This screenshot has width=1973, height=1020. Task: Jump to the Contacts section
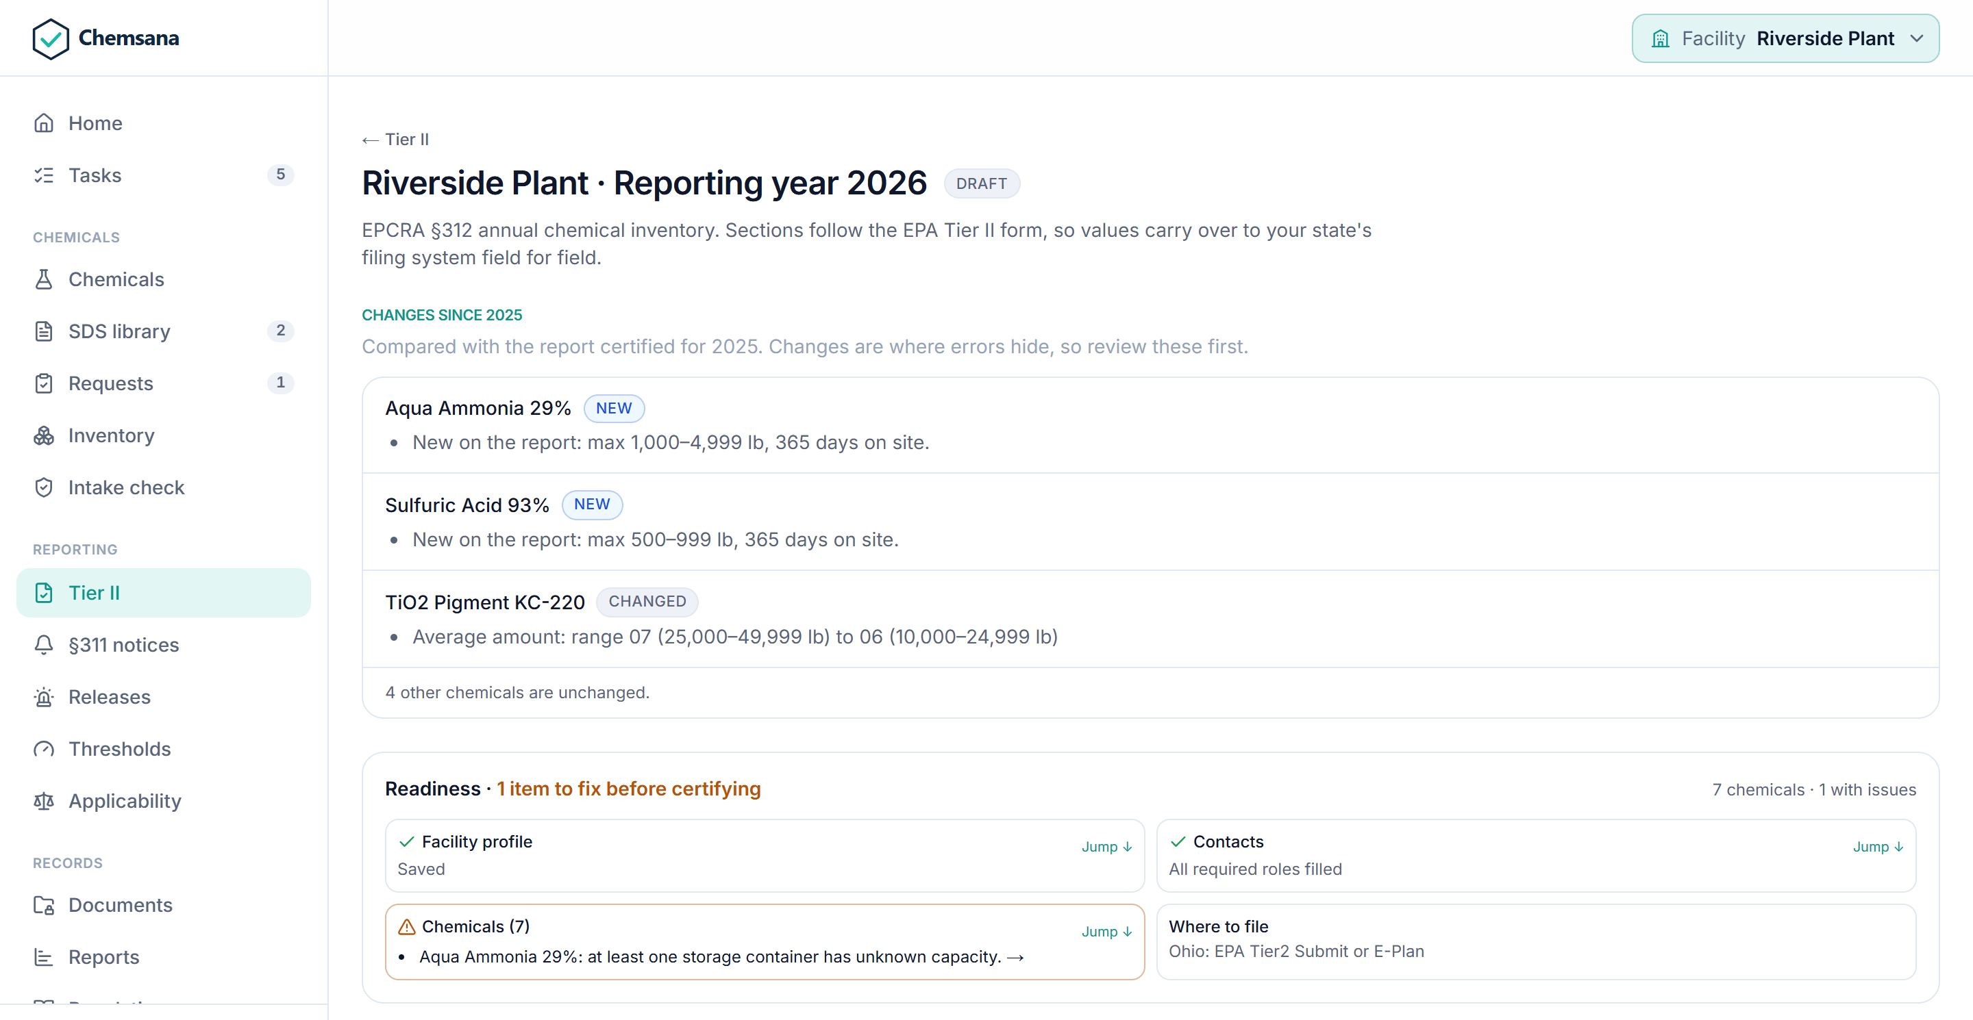(x=1877, y=847)
